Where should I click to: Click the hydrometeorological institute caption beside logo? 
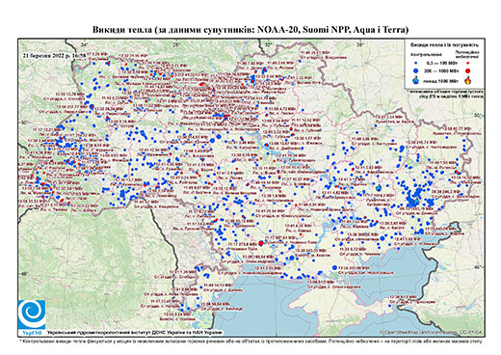134,333
